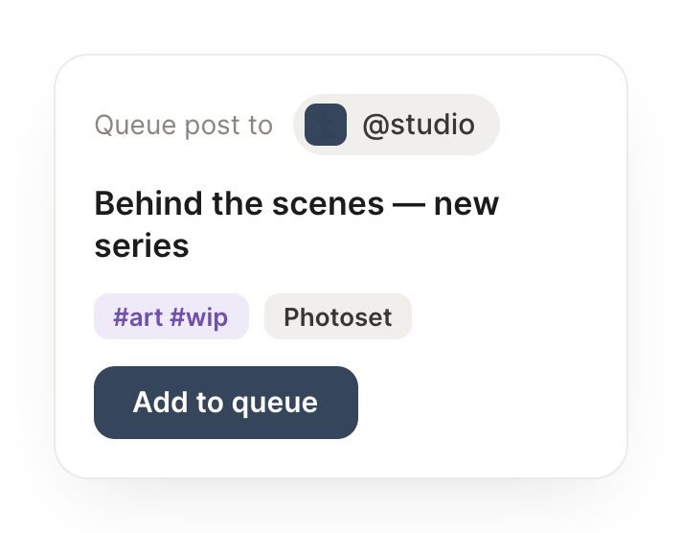Open the @studio blog selector chip
Viewport: 682px width, 533px height.
397,125
